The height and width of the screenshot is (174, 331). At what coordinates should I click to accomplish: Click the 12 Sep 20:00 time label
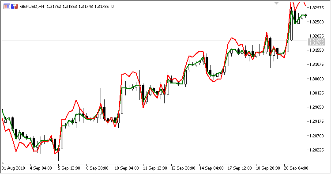coord(183,168)
